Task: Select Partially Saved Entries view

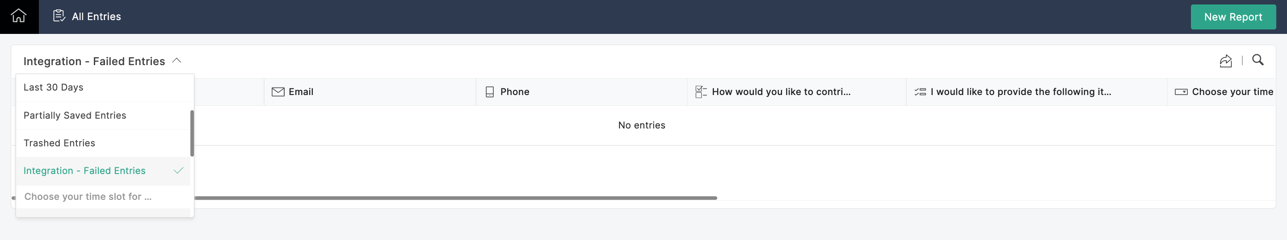Action: coord(75,115)
